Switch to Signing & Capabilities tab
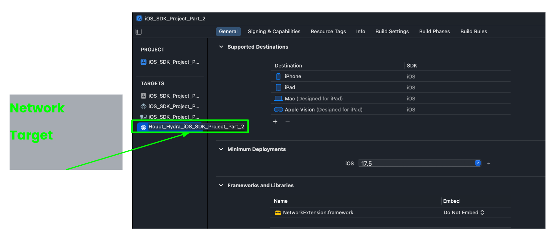This screenshot has height=239, width=550. click(x=274, y=31)
